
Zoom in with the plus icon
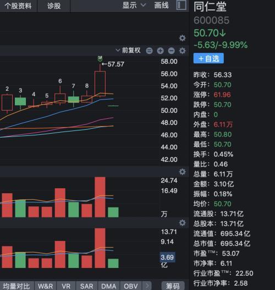coord(160,51)
